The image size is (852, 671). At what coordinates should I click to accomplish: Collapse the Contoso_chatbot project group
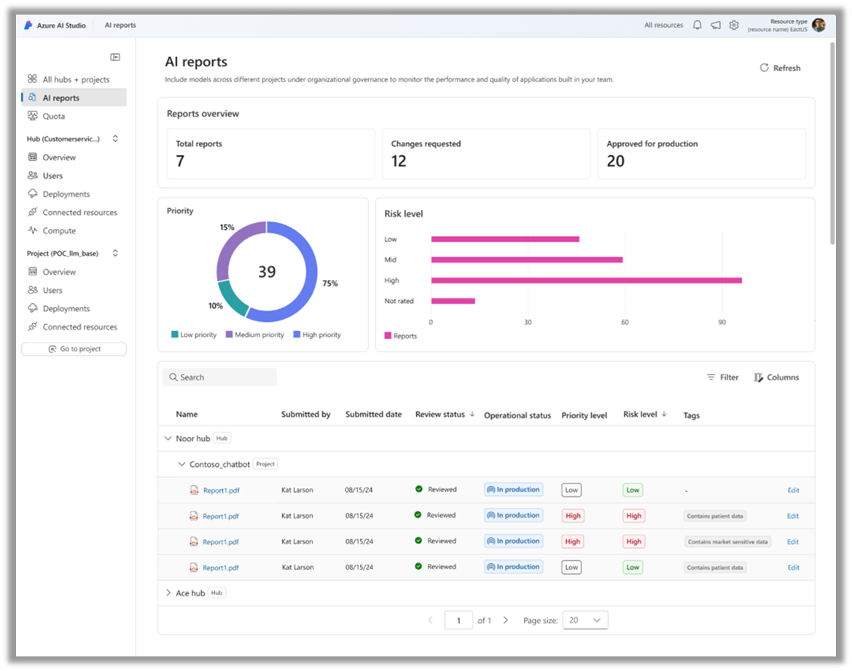point(181,463)
